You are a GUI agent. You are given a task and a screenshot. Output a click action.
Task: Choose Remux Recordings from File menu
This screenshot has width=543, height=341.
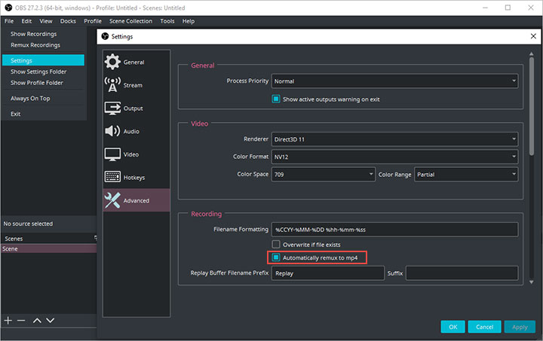[33, 44]
